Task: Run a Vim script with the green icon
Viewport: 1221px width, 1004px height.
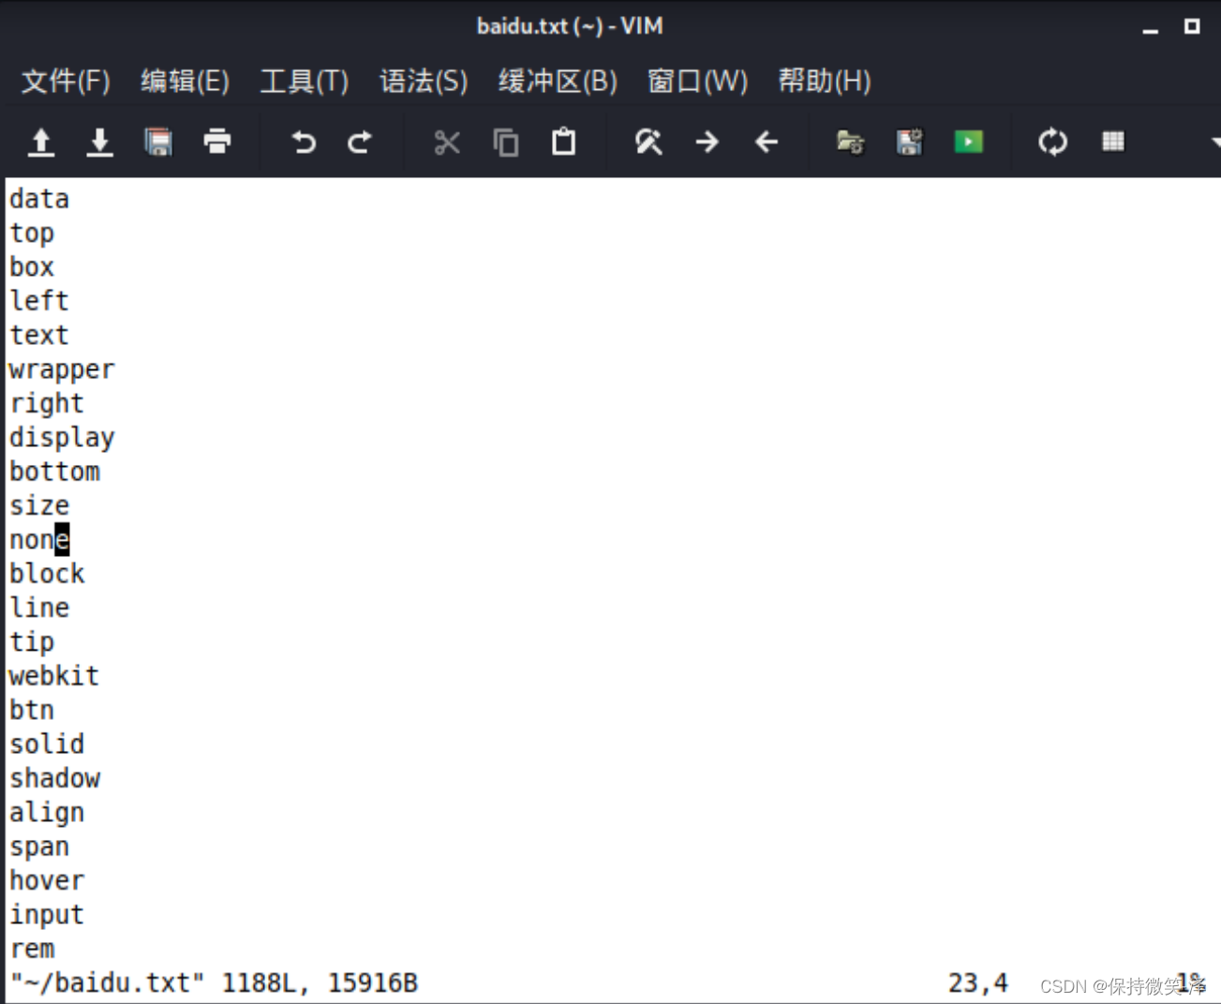Action: click(x=969, y=142)
